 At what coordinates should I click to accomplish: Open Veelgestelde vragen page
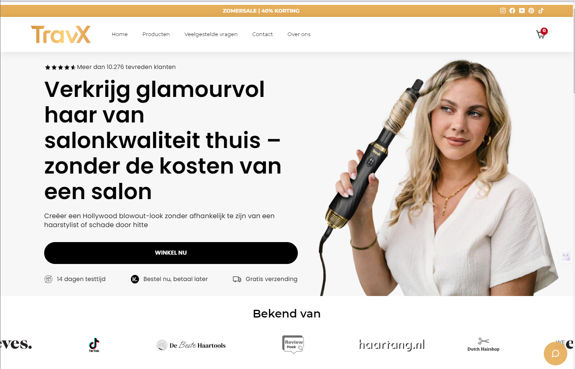[211, 34]
